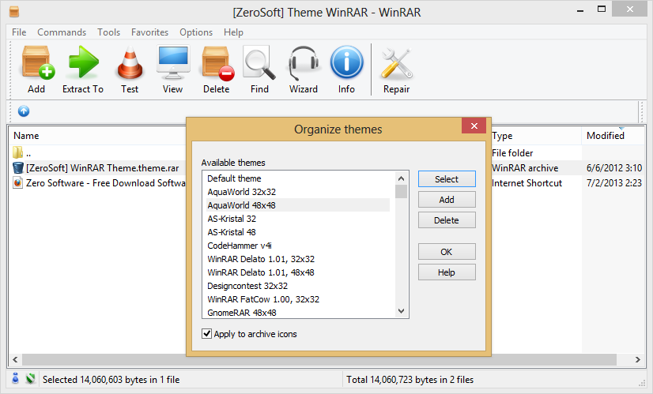
Task: Open the Help menu
Action: coord(233,32)
